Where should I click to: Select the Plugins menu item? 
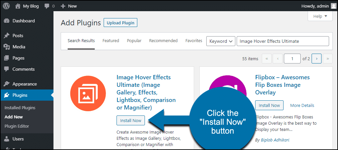tap(27, 95)
